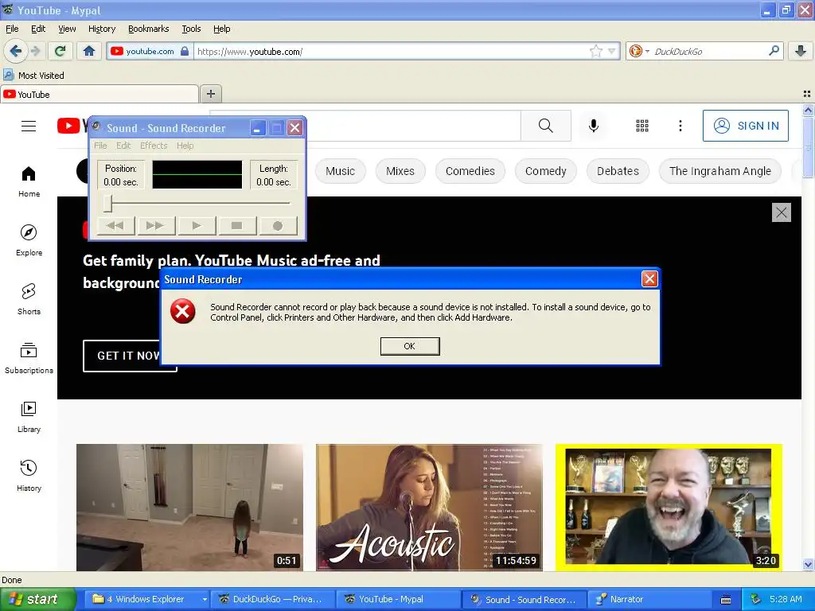Image resolution: width=815 pixels, height=611 pixels.
Task: Open History in YouTube sidebar
Action: point(29,476)
